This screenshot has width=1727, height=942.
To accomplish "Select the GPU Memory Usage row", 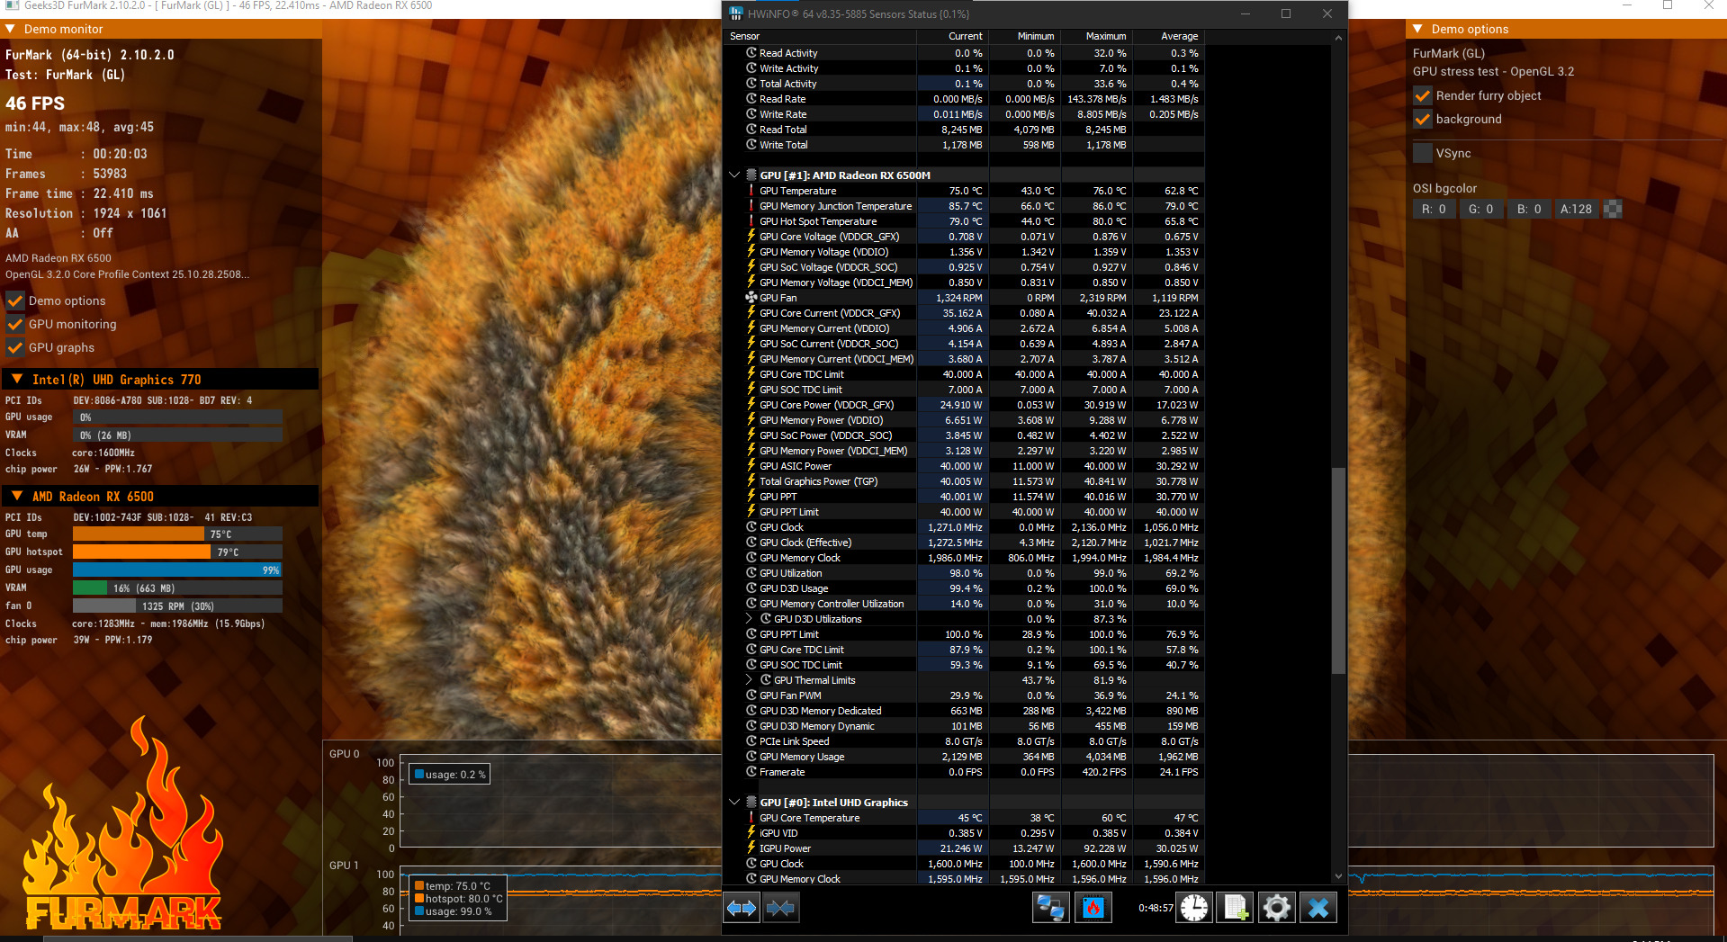I will point(965,757).
